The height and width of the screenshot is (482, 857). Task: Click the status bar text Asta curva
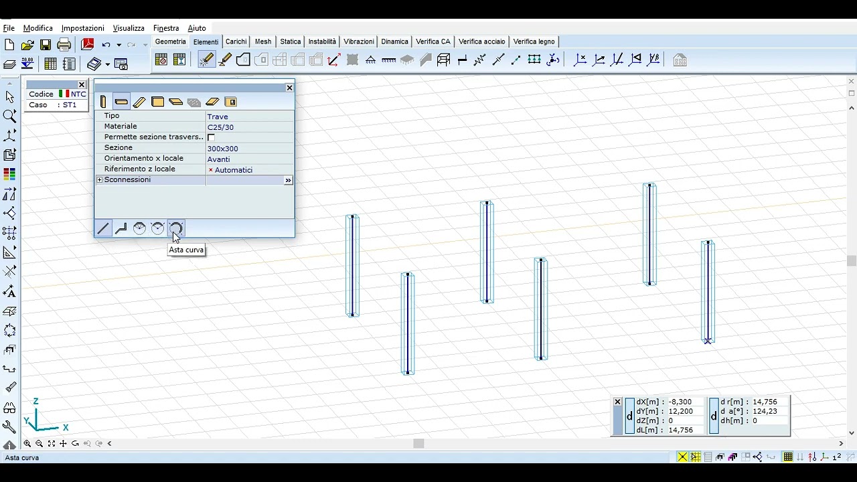point(22,458)
